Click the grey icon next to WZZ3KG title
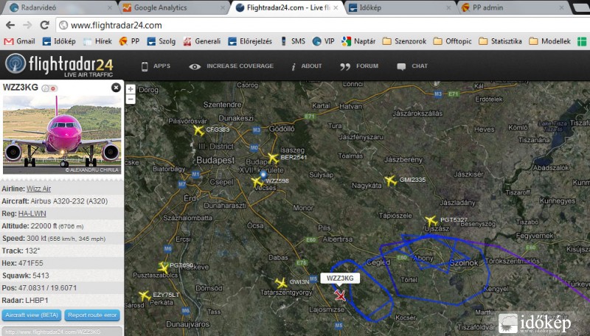The height and width of the screenshot is (336, 590). (x=45, y=88)
